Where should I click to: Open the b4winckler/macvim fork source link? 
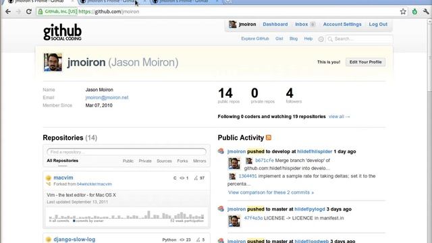click(x=94, y=184)
